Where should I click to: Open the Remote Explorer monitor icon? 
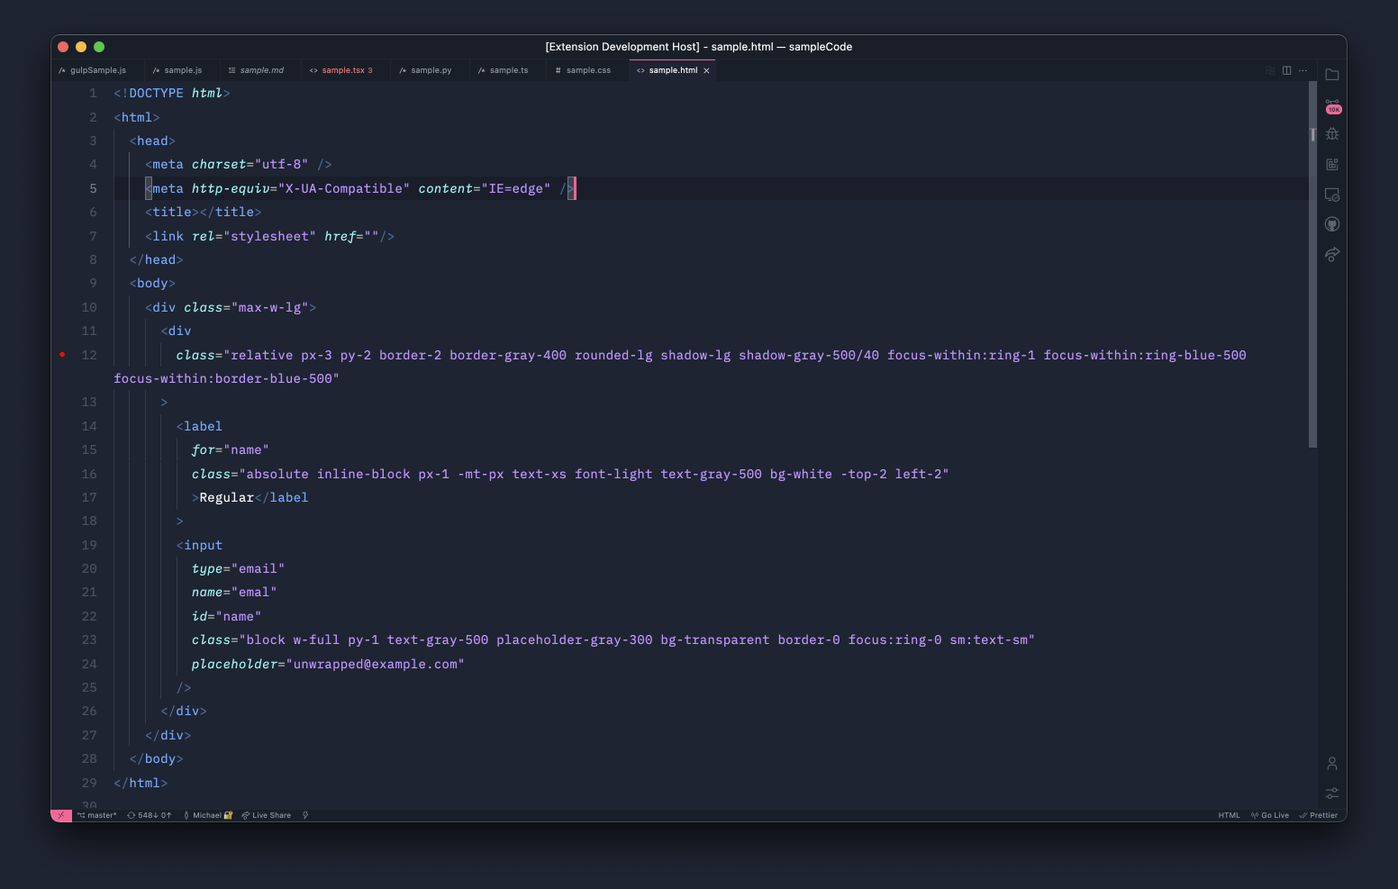click(1332, 195)
